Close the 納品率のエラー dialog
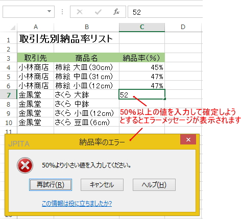 pos(188,139)
